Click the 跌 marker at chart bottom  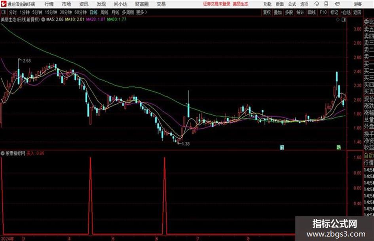pos(339,147)
